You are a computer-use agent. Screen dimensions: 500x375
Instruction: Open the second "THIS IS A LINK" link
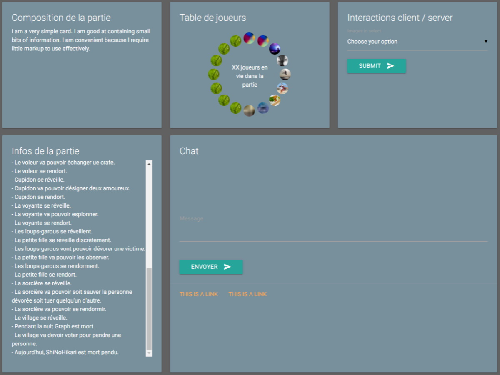(x=247, y=294)
